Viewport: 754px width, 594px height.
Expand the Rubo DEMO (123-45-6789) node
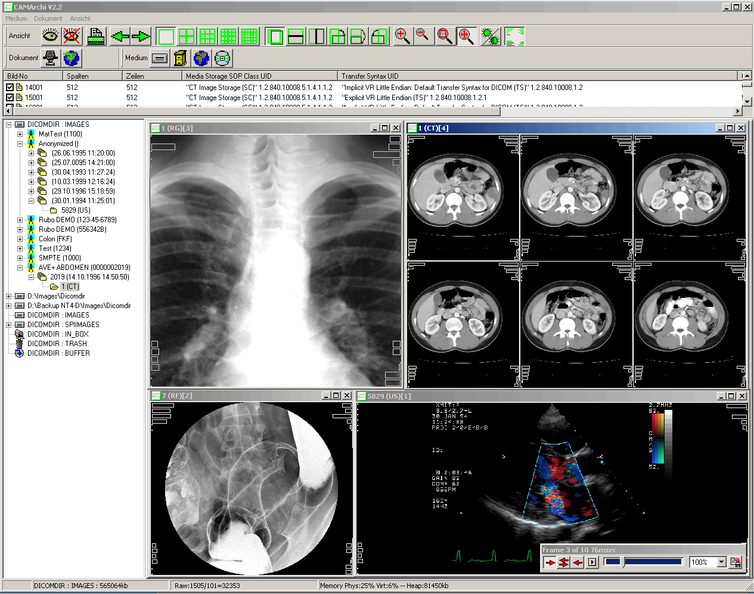[x=20, y=220]
